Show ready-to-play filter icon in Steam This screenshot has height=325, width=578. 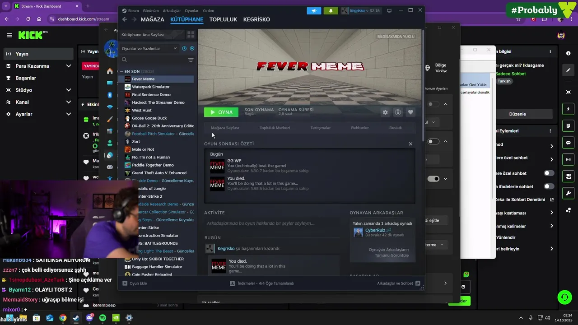pyautogui.click(x=192, y=48)
